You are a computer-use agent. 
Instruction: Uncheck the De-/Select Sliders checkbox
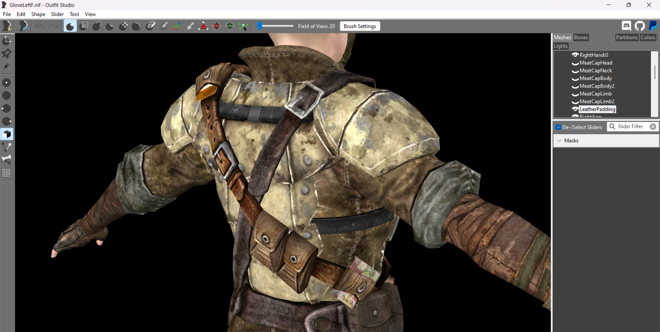pyautogui.click(x=559, y=127)
